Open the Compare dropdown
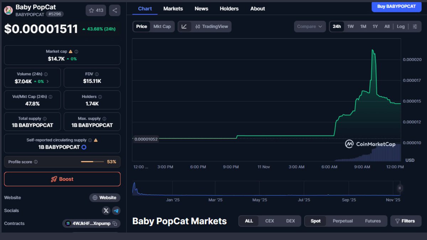The image size is (427, 240). (310, 27)
